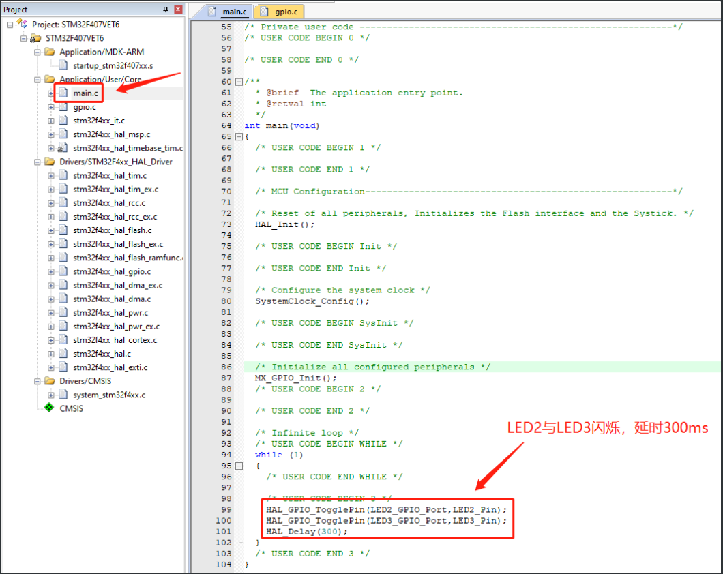Viewport: 723px width, 574px height.
Task: Click the Application/MDK-ARM folder icon
Action: pos(50,52)
